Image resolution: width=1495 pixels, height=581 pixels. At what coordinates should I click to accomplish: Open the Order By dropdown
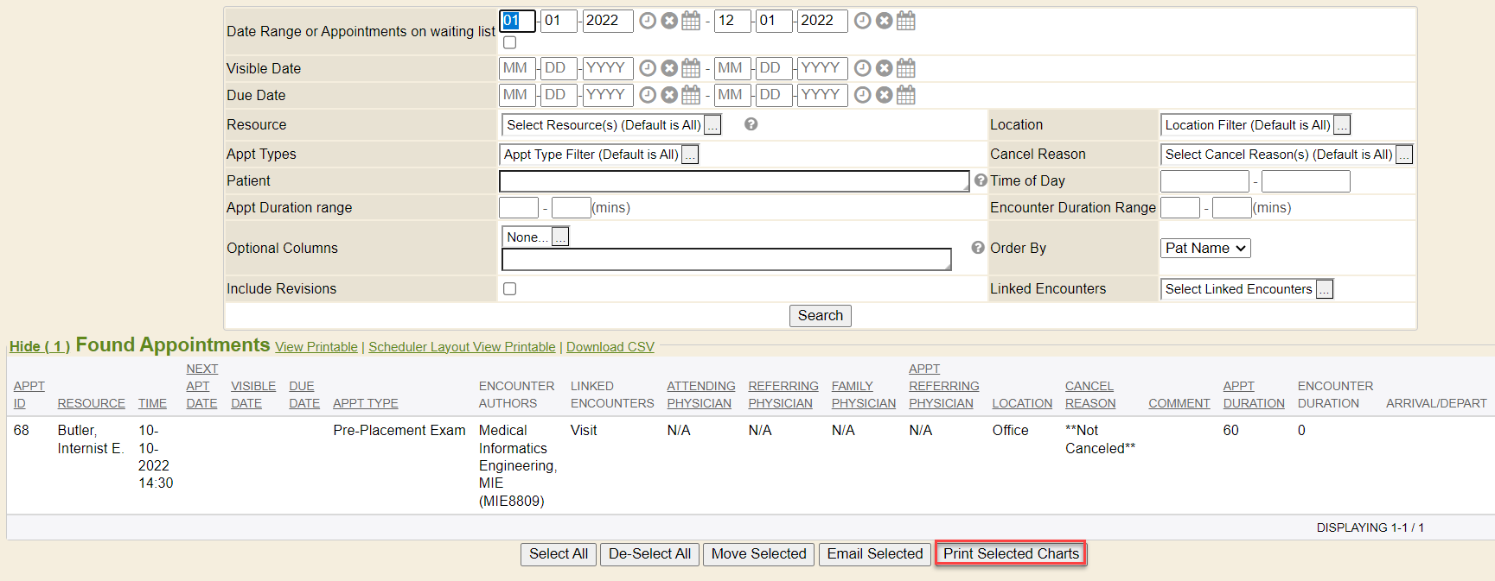pyautogui.click(x=1205, y=249)
